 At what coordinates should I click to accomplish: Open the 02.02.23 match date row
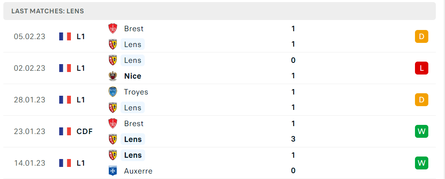tap(220, 68)
